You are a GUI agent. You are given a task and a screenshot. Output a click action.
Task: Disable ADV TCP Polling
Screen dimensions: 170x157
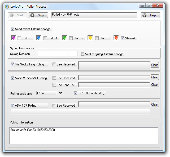[12, 106]
